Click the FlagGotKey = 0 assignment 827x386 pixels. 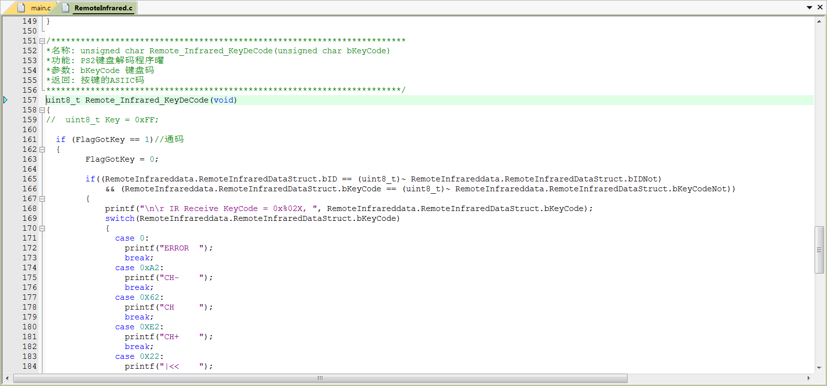122,159
